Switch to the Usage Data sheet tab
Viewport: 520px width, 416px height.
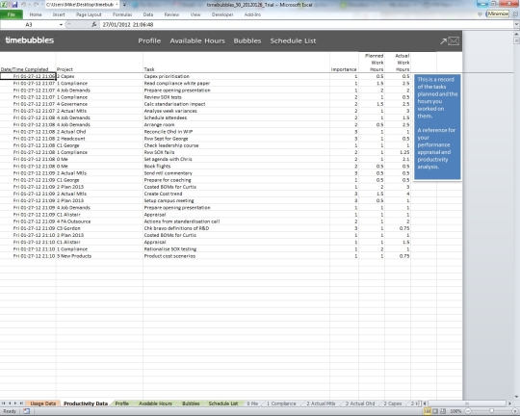(42, 403)
